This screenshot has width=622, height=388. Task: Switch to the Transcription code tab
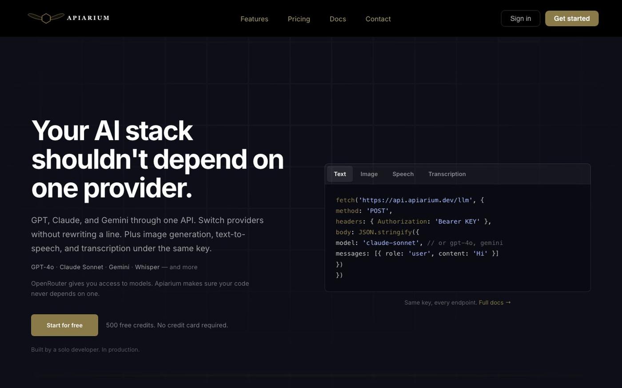(x=447, y=174)
